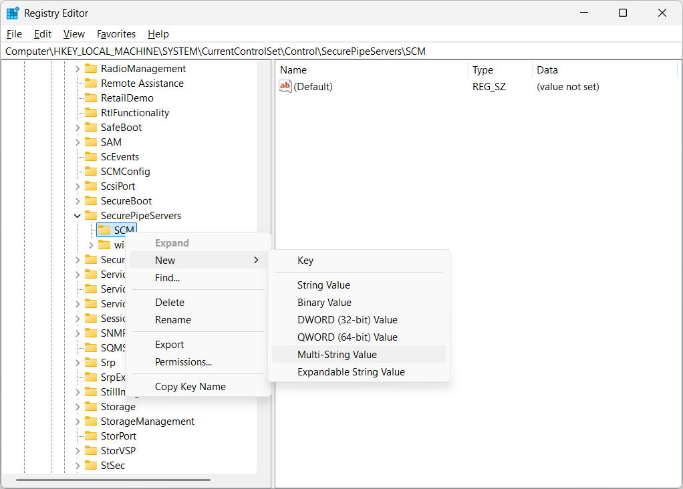
Task: Expand the Srp key
Action: [x=77, y=363]
